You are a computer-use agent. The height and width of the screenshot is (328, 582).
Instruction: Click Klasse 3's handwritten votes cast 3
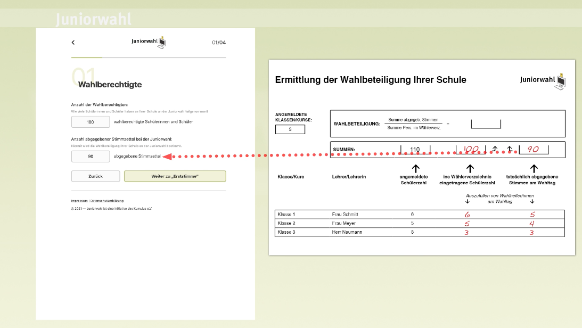531,233
